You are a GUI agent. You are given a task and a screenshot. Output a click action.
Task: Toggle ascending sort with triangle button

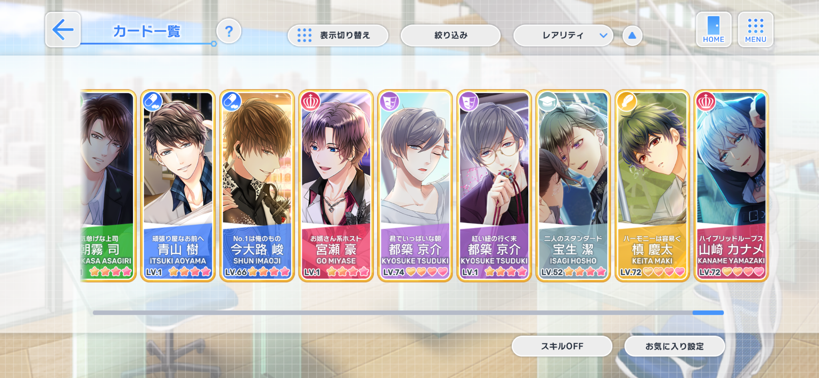[632, 36]
